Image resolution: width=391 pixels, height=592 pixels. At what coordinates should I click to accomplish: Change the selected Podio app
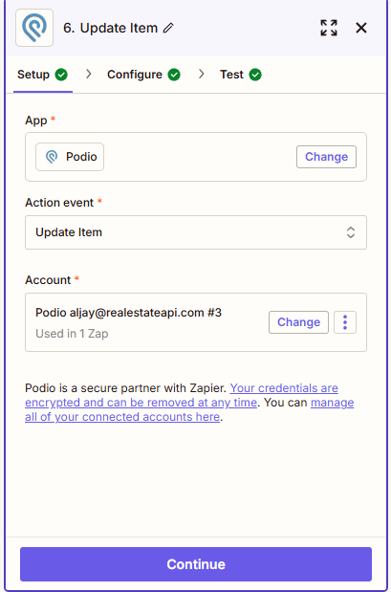coord(326,157)
